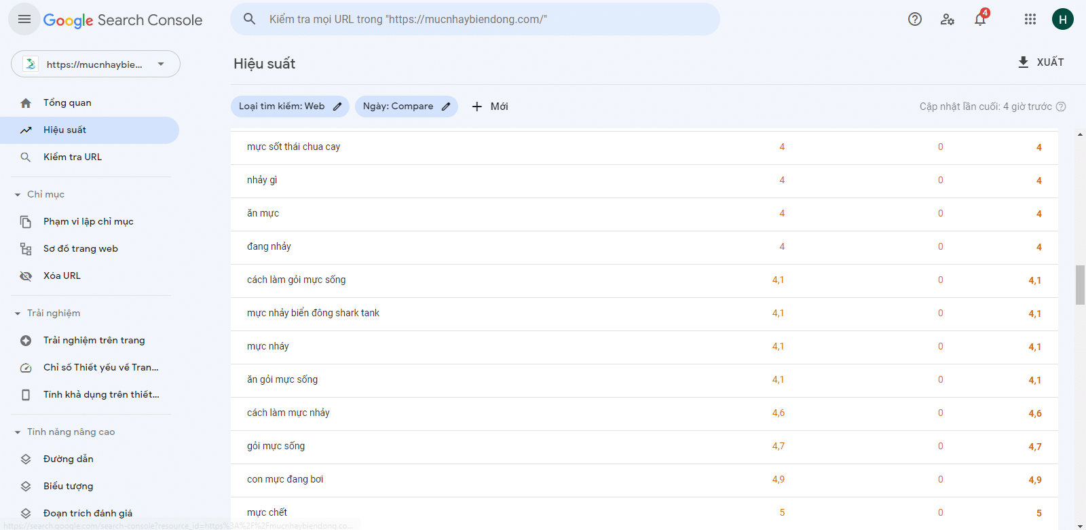Collapse the Trải nghiệm section

tap(18, 314)
